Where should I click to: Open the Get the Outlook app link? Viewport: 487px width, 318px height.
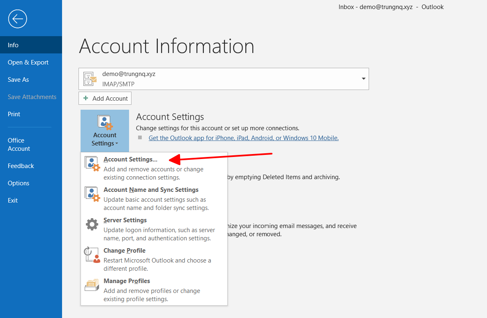tap(243, 138)
